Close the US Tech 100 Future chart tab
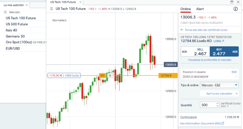The height and width of the screenshot is (129, 243). pos(80,2)
